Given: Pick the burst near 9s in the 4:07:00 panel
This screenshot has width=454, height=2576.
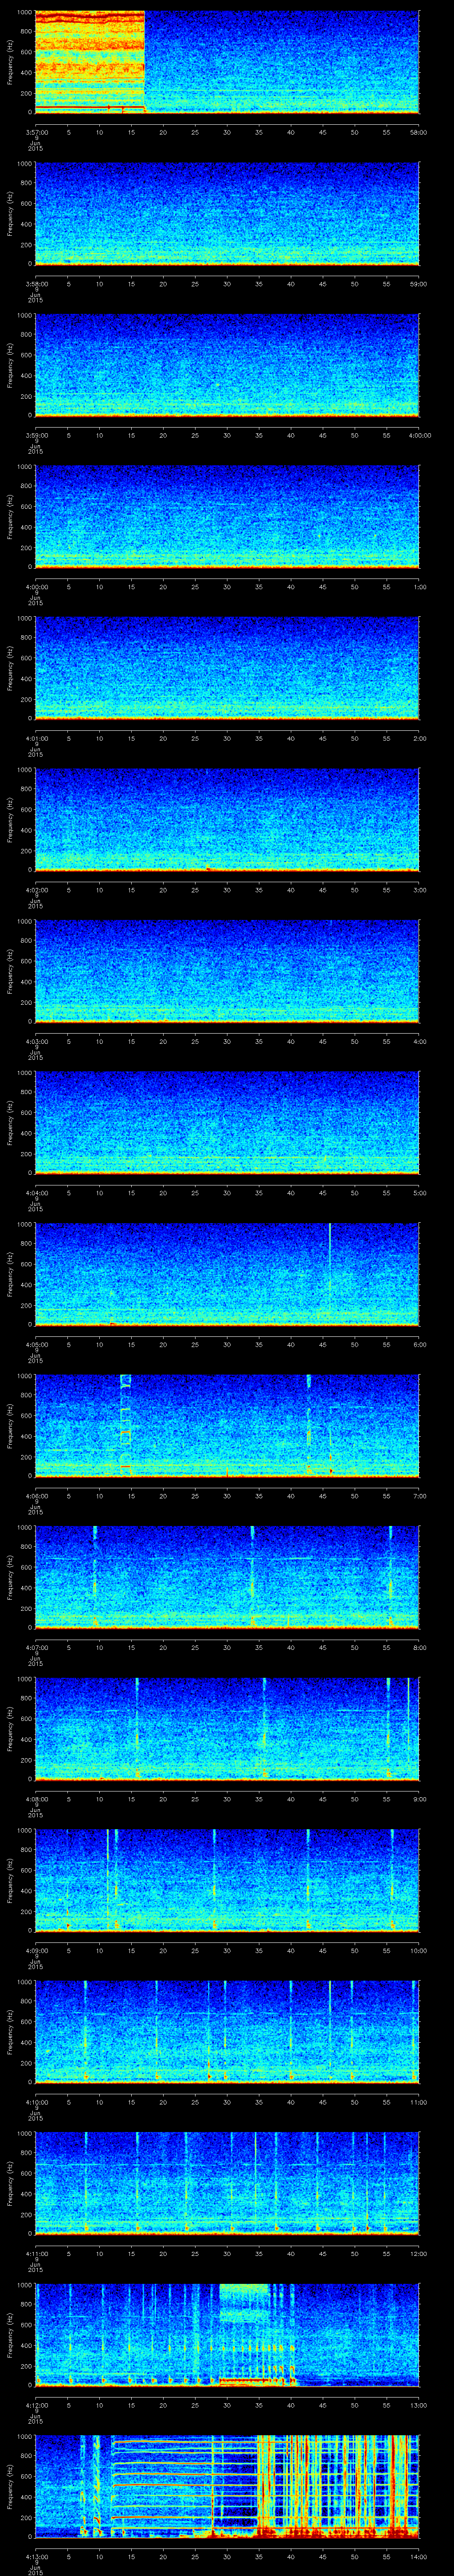Looking at the screenshot, I should tap(95, 1575).
